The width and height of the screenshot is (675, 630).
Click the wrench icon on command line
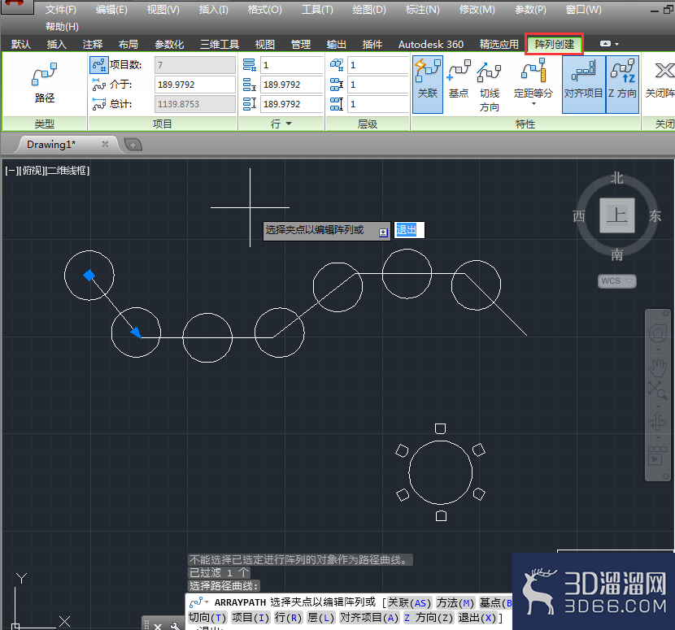(175, 626)
